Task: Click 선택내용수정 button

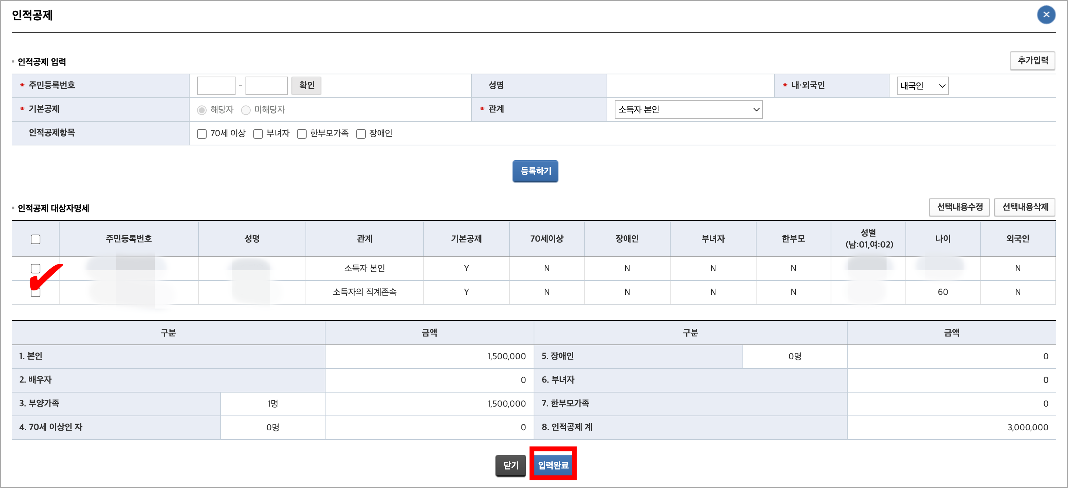Action: (x=959, y=207)
